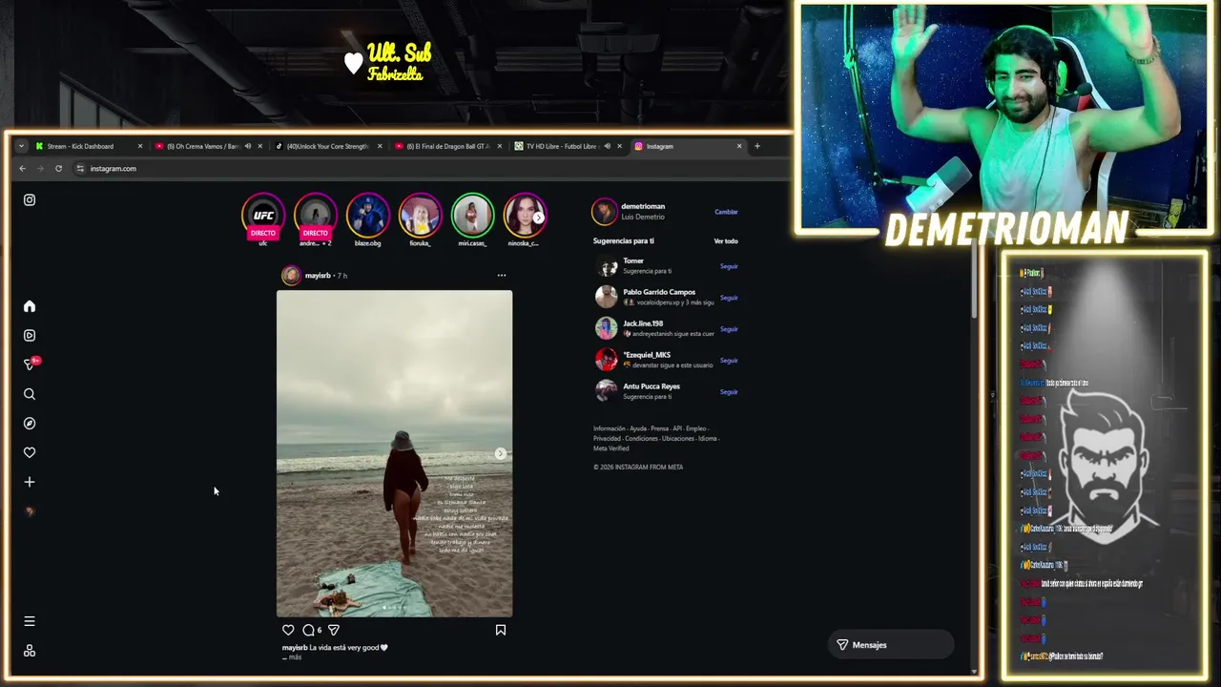The height and width of the screenshot is (687, 1221).
Task: Follow Jack.line.198 via Seguir
Action: [x=729, y=329]
